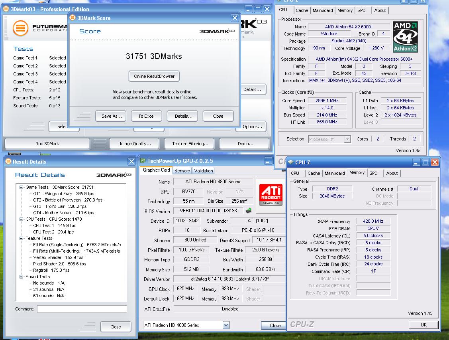
Task: Select Fill Rate (Single-Texturing) row
Action: [x=77, y=245]
